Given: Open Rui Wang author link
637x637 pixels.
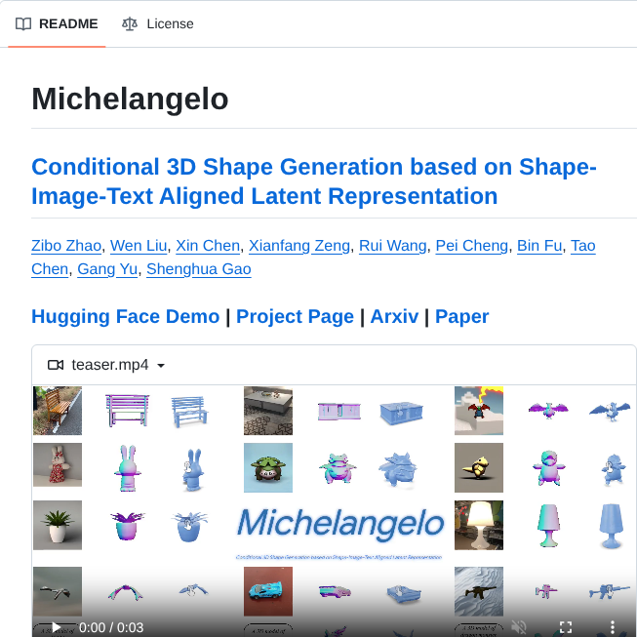Looking at the screenshot, I should [393, 246].
